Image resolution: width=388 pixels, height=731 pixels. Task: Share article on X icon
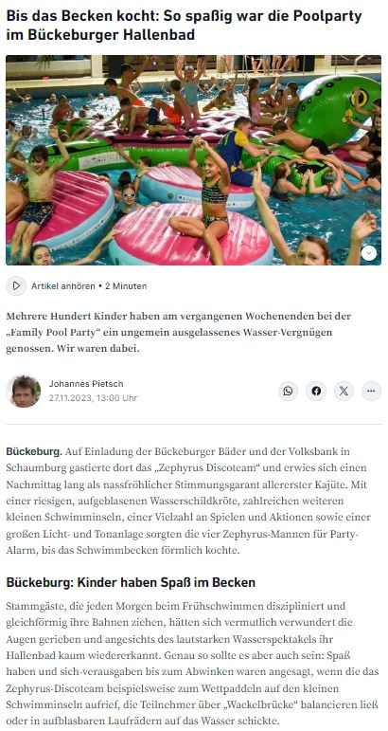click(344, 392)
